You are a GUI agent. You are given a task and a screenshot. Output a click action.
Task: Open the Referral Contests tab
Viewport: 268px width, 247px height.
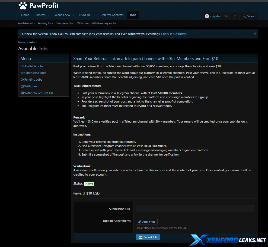click(112, 15)
